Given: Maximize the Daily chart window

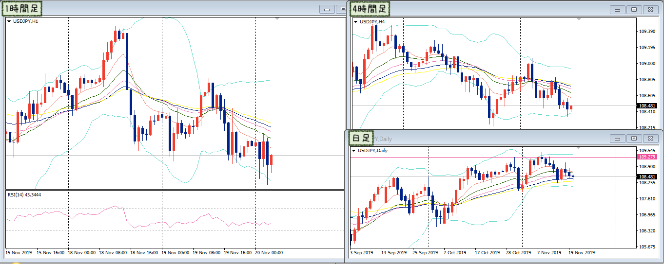Looking at the screenshot, I should coord(634,139).
